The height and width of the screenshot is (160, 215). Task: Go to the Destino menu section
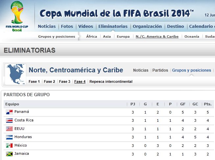(175, 26)
